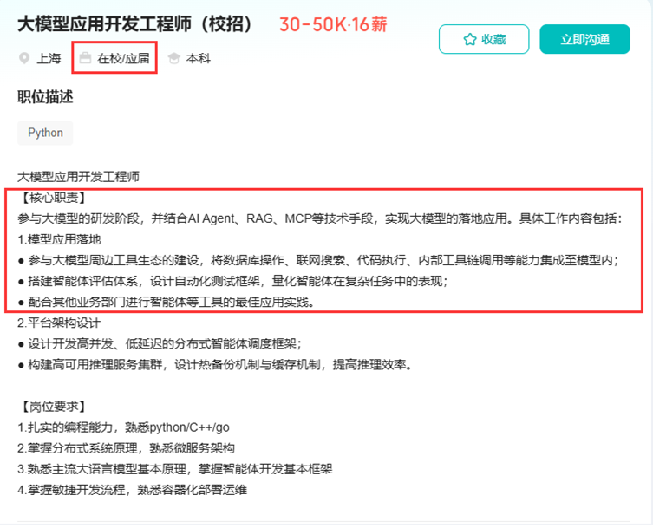This screenshot has width=653, height=528.
Task: Click the line starting with 参与大模型的研发阶段
Action: point(319,218)
